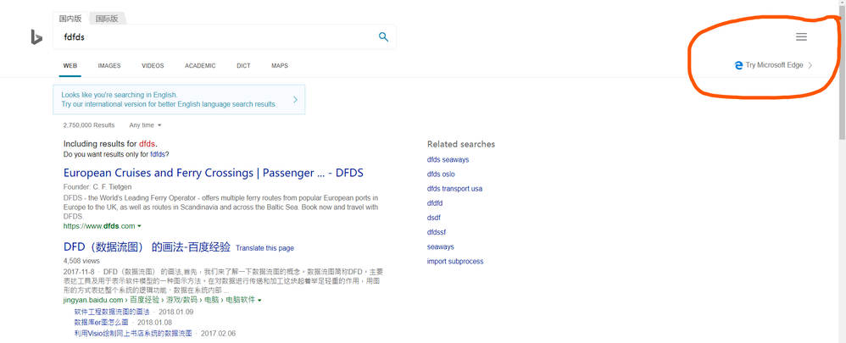Click the chevron next to Try Microsoft Edge
The width and height of the screenshot is (846, 343).
[810, 65]
